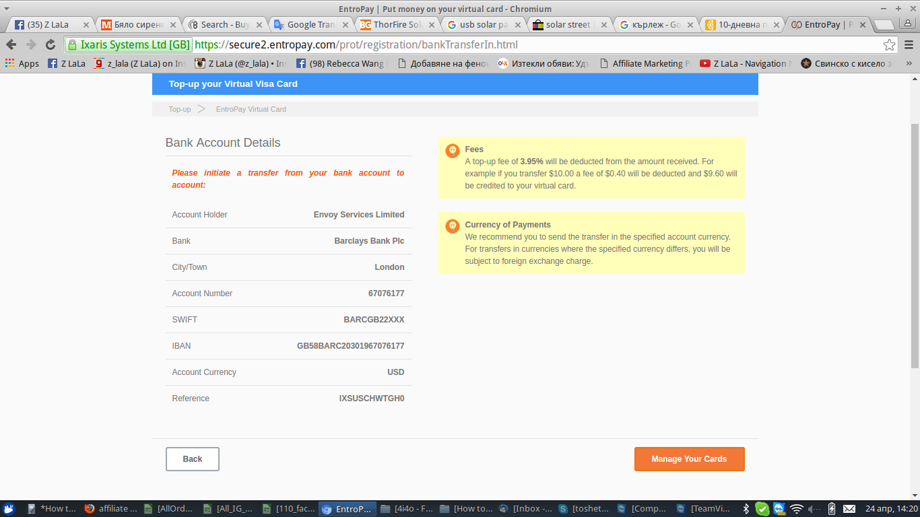Image resolution: width=920 pixels, height=517 pixels.
Task: Select the Envoy Services Limited text
Action: click(359, 215)
